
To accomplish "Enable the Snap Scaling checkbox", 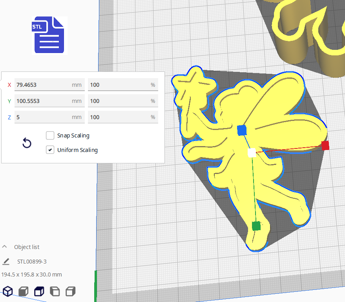I will (x=50, y=135).
